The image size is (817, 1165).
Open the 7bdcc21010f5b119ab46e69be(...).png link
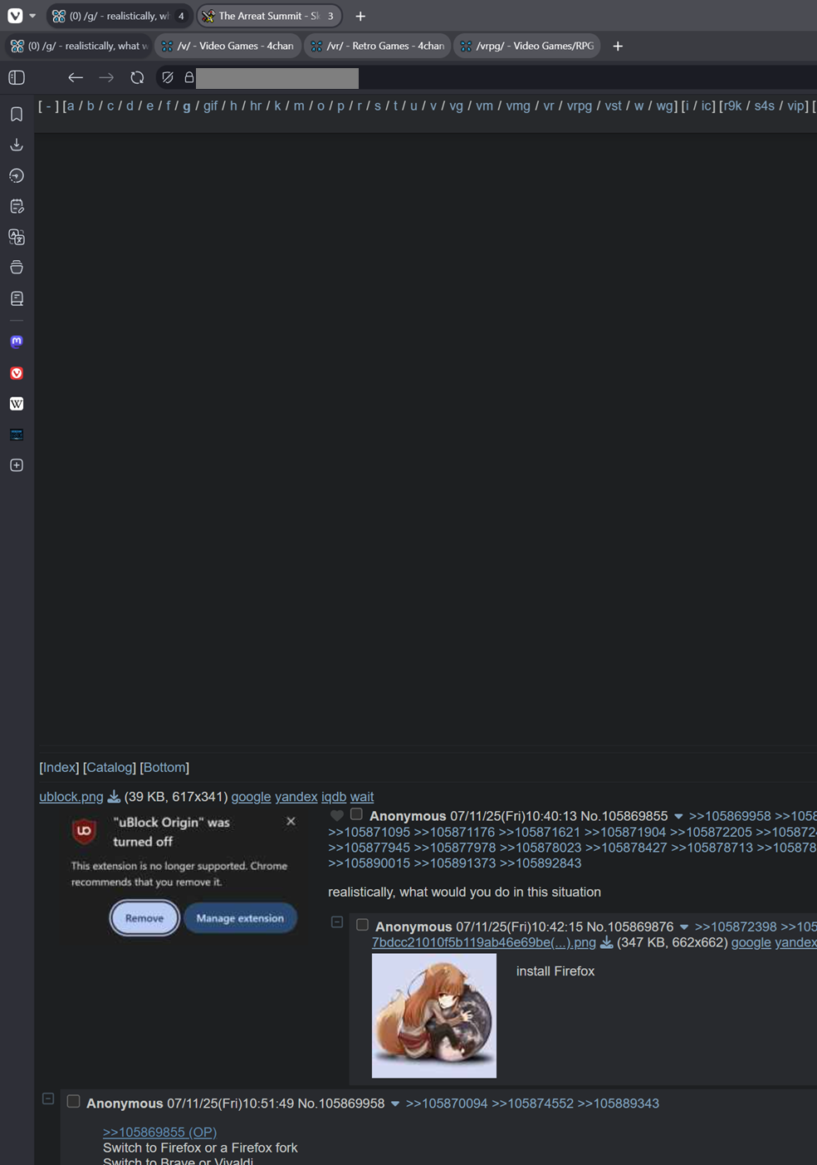point(484,942)
